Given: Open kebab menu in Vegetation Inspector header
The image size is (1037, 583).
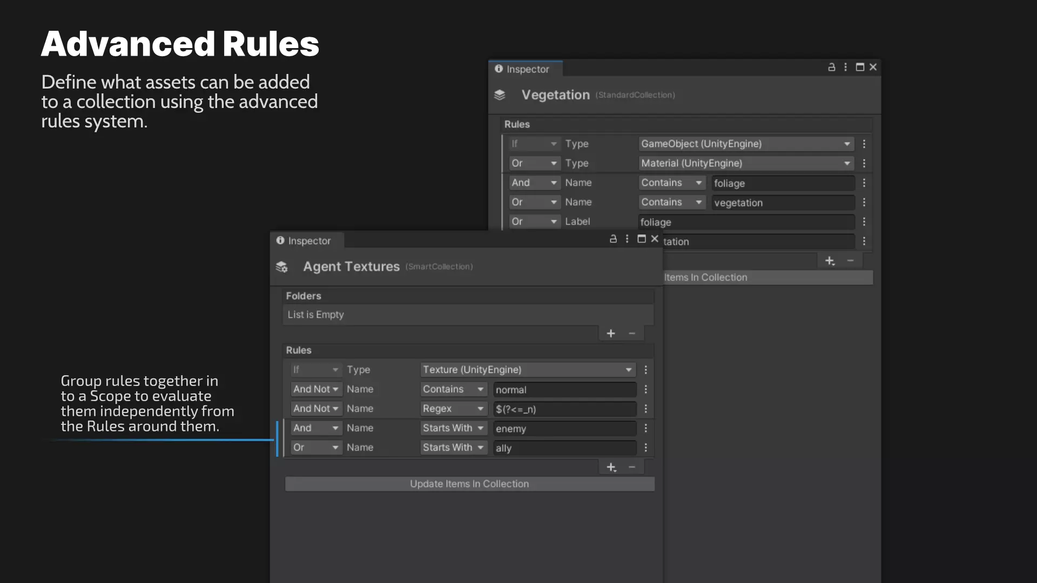Looking at the screenshot, I should tap(846, 67).
